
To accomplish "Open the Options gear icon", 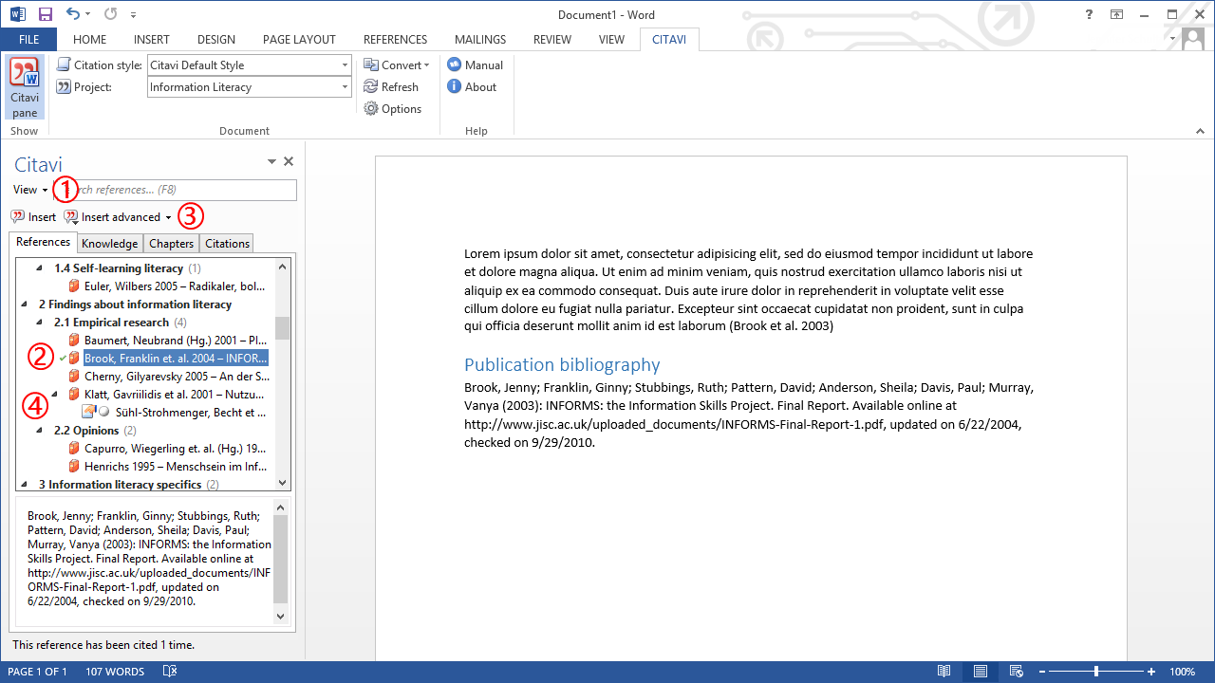I will coord(371,108).
